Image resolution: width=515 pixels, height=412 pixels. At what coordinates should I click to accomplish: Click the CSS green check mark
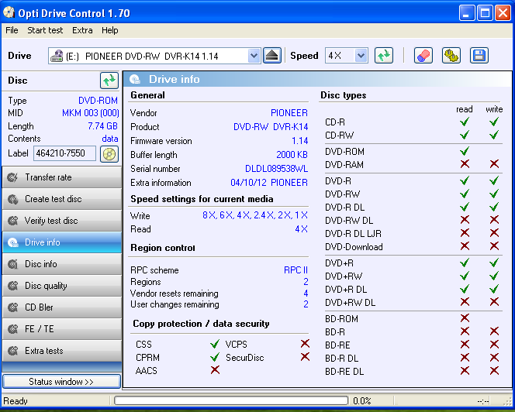pyautogui.click(x=215, y=344)
